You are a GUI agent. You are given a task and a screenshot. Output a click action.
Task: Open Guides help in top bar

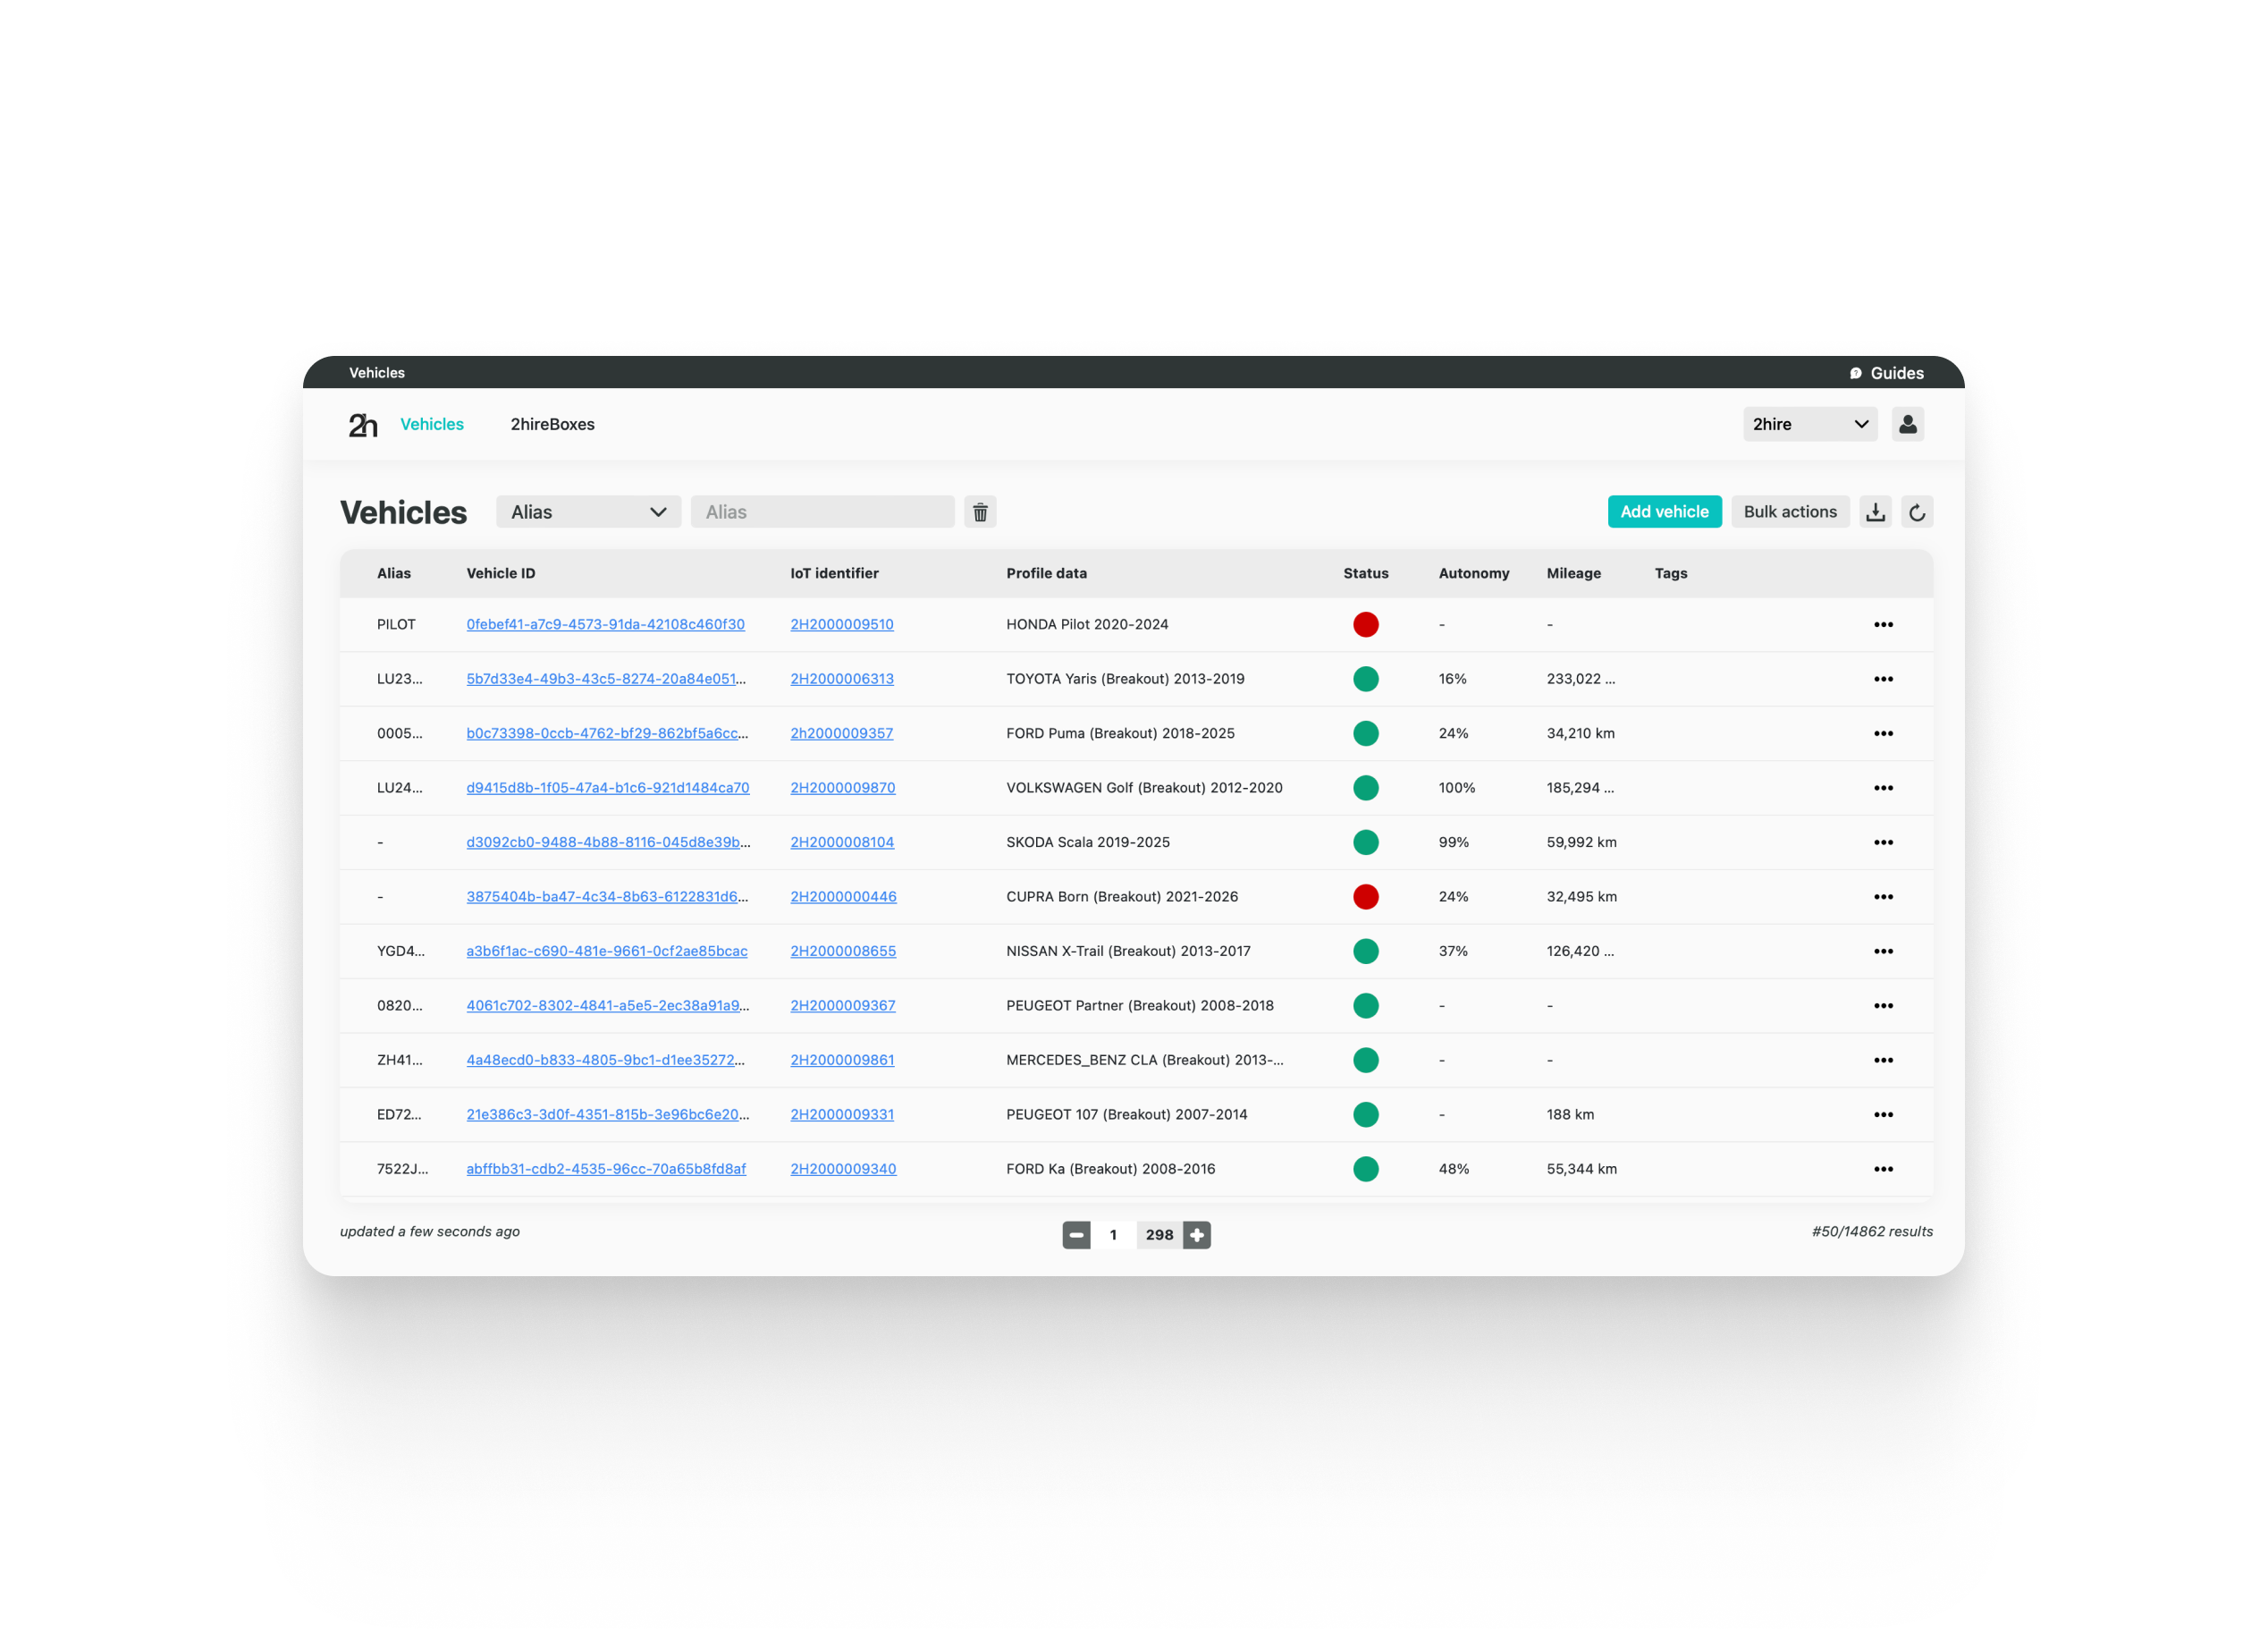click(x=1886, y=373)
